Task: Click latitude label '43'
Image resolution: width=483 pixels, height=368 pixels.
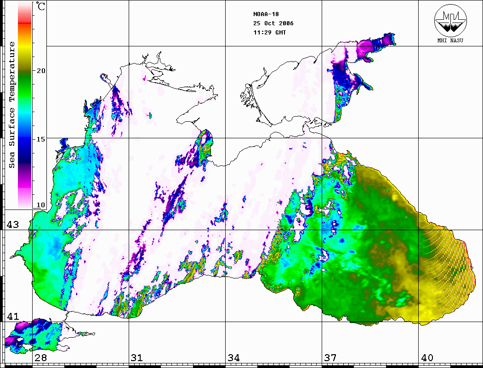Action: (x=13, y=225)
